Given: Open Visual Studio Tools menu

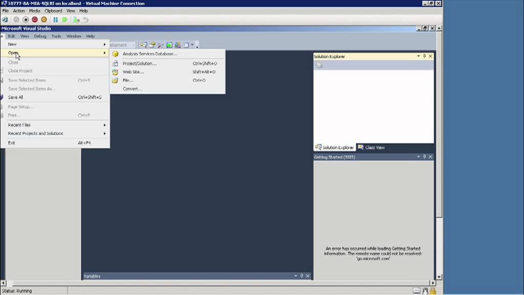Looking at the screenshot, I should click(x=56, y=36).
